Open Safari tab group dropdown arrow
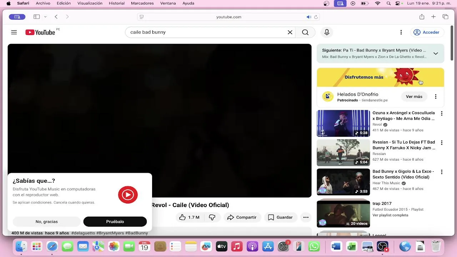 coord(45,17)
